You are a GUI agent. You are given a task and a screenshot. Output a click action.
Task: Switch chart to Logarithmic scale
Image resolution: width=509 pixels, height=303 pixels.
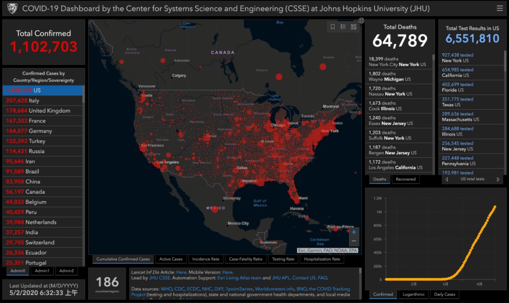click(413, 295)
